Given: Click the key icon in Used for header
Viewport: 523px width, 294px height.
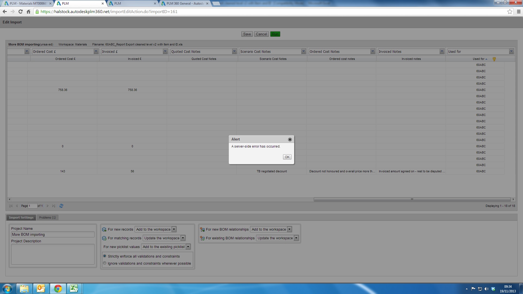Looking at the screenshot, I should tap(494, 59).
